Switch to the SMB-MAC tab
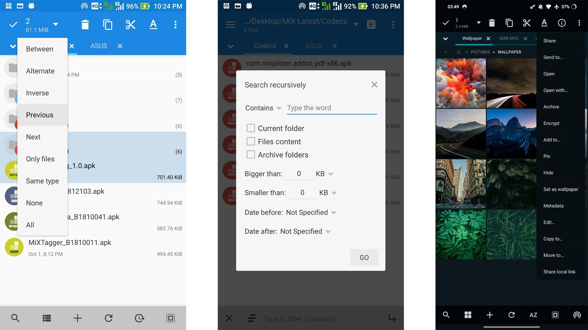This screenshot has height=330, width=588. click(x=509, y=38)
